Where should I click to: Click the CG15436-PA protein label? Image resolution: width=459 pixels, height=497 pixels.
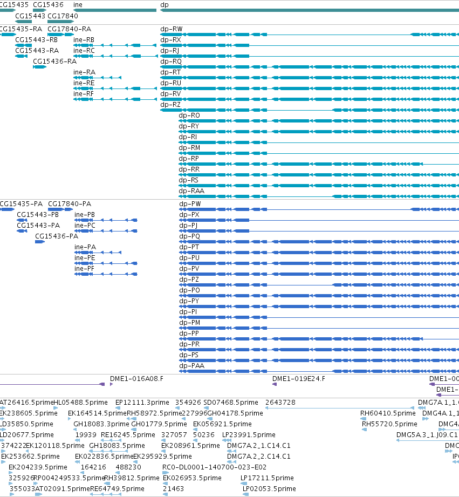(x=57, y=236)
